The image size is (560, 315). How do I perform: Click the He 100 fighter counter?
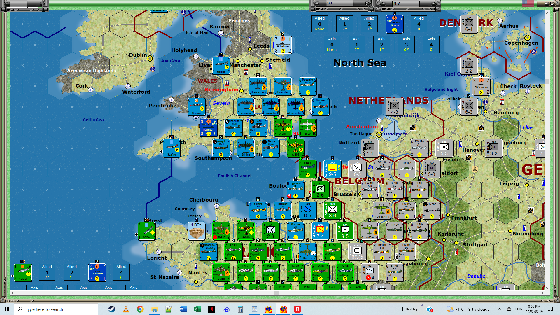tap(395, 231)
